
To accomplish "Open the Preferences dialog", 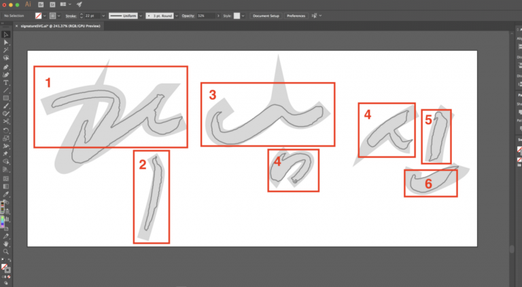I will (296, 15).
